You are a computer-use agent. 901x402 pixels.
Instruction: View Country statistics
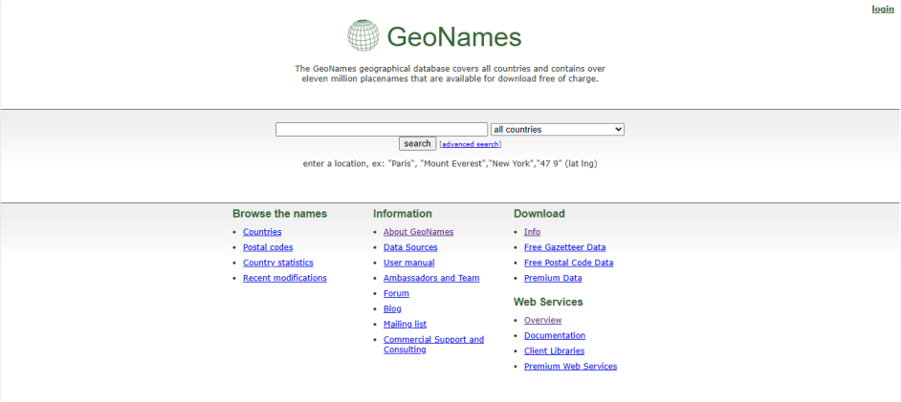[x=277, y=263]
